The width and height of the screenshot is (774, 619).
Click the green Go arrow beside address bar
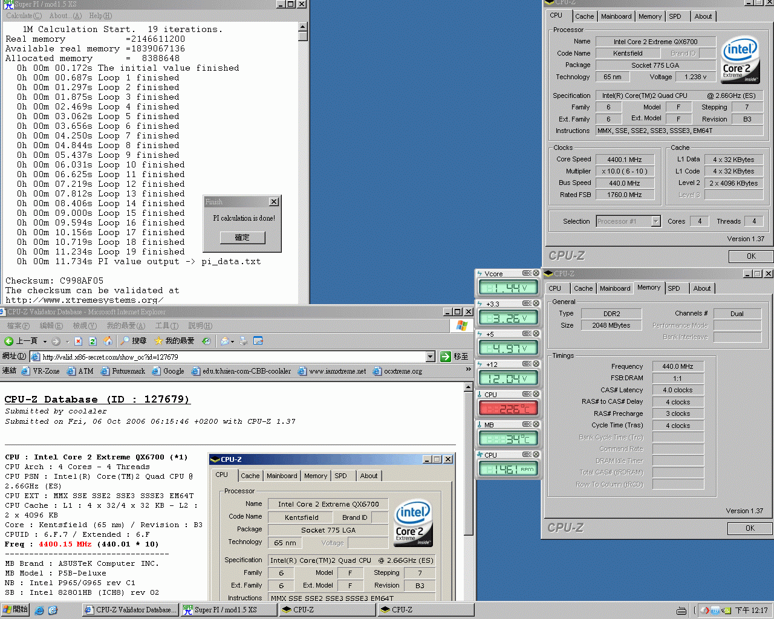[446, 357]
